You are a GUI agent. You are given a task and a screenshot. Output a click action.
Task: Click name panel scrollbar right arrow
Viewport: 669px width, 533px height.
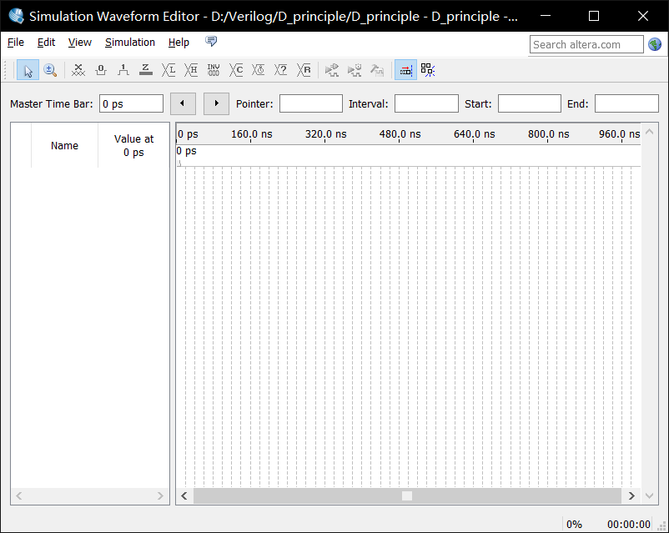tap(160, 495)
